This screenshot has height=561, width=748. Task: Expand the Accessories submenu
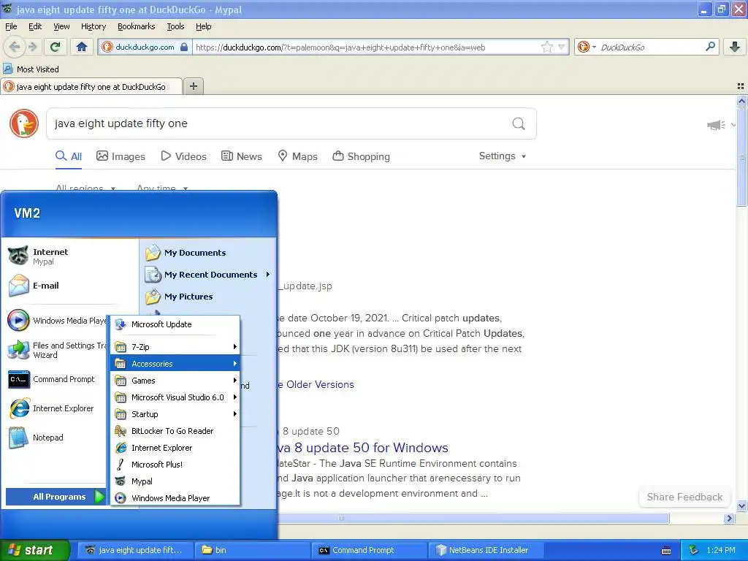[x=175, y=364]
